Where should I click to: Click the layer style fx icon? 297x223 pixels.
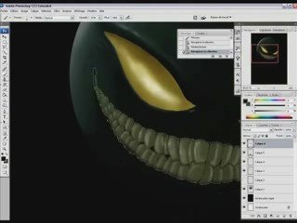click(x=259, y=216)
